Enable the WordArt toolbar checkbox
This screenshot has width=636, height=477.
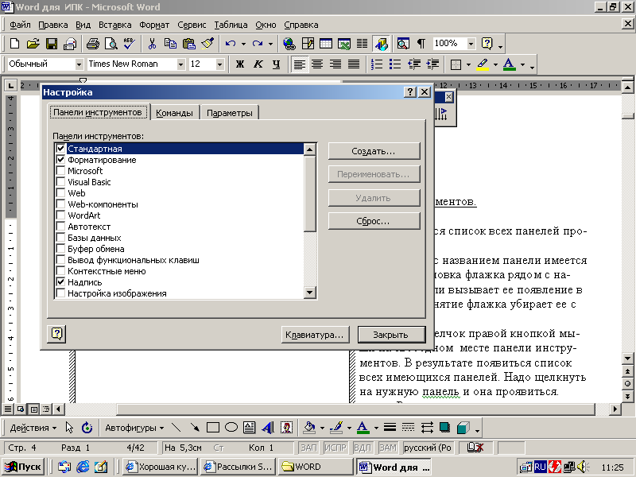[60, 215]
